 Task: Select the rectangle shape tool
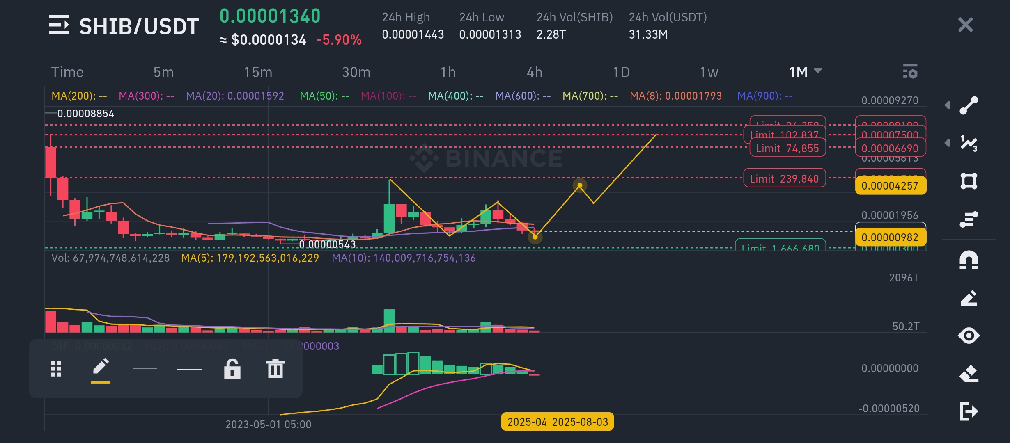(x=969, y=181)
